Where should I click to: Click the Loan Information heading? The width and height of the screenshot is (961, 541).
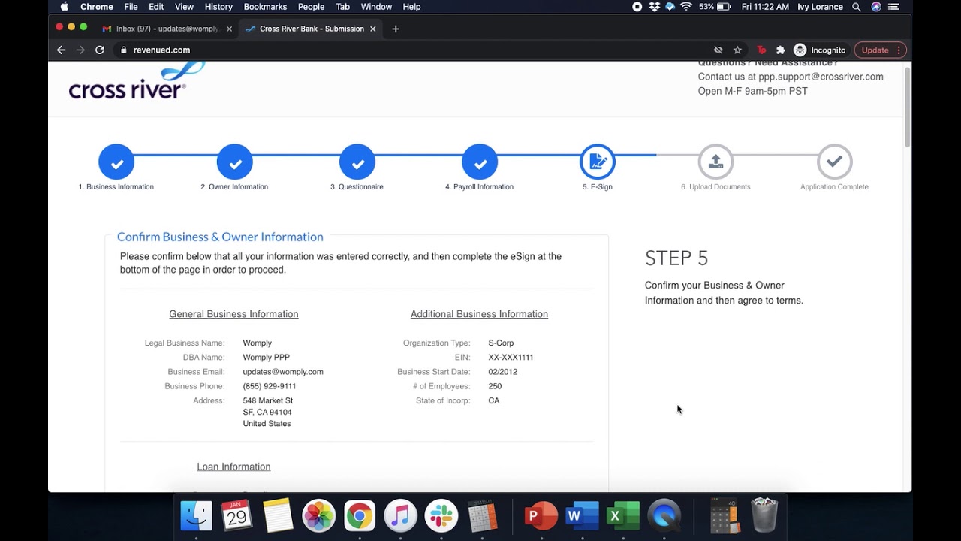[x=233, y=467]
